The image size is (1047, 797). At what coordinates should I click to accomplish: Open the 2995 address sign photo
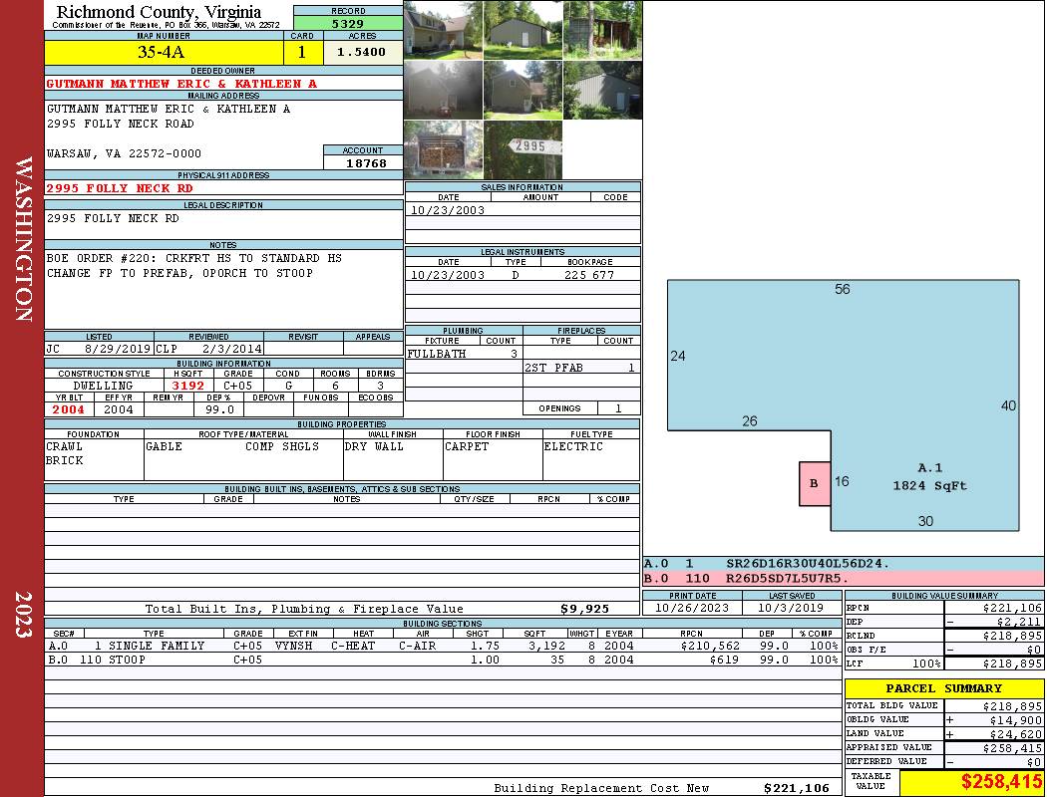523,150
